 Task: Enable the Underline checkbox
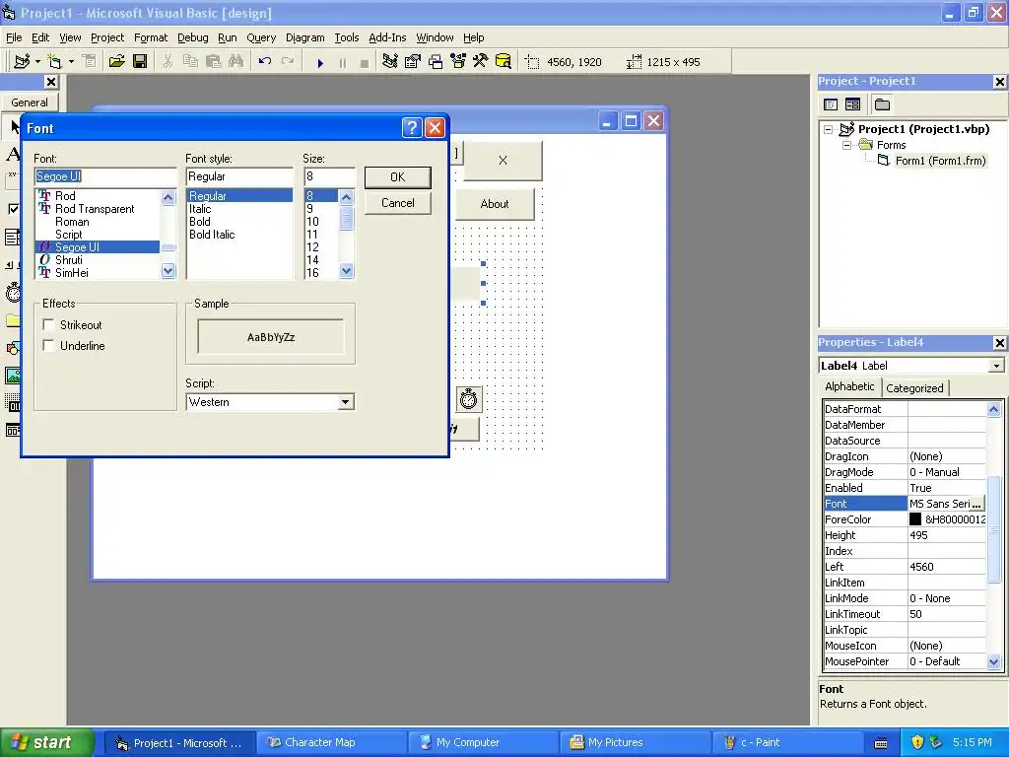pos(48,345)
